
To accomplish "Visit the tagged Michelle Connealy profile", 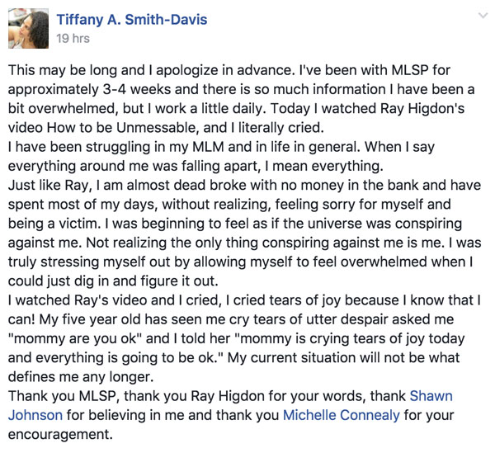I will pyautogui.click(x=342, y=415).
